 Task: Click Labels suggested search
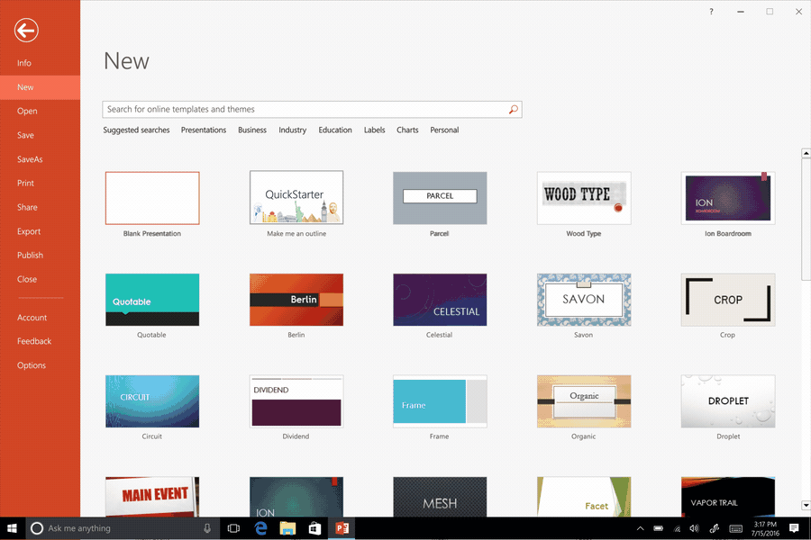coord(374,130)
